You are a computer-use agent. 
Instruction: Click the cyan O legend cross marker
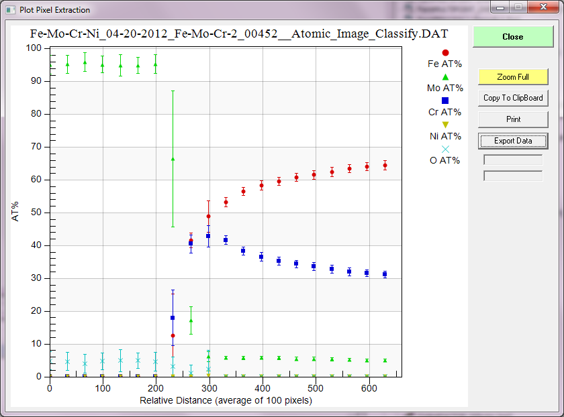pyautogui.click(x=445, y=149)
